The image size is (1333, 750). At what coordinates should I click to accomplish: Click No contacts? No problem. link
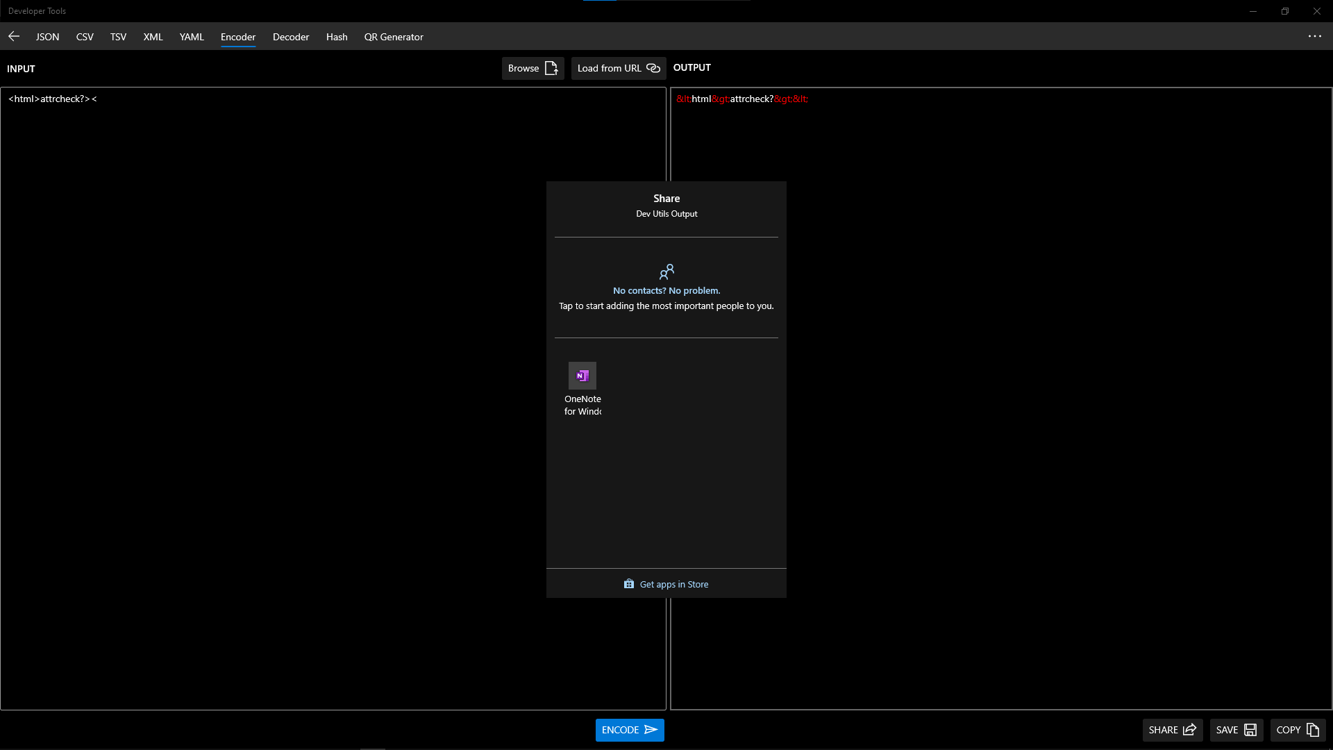click(666, 290)
